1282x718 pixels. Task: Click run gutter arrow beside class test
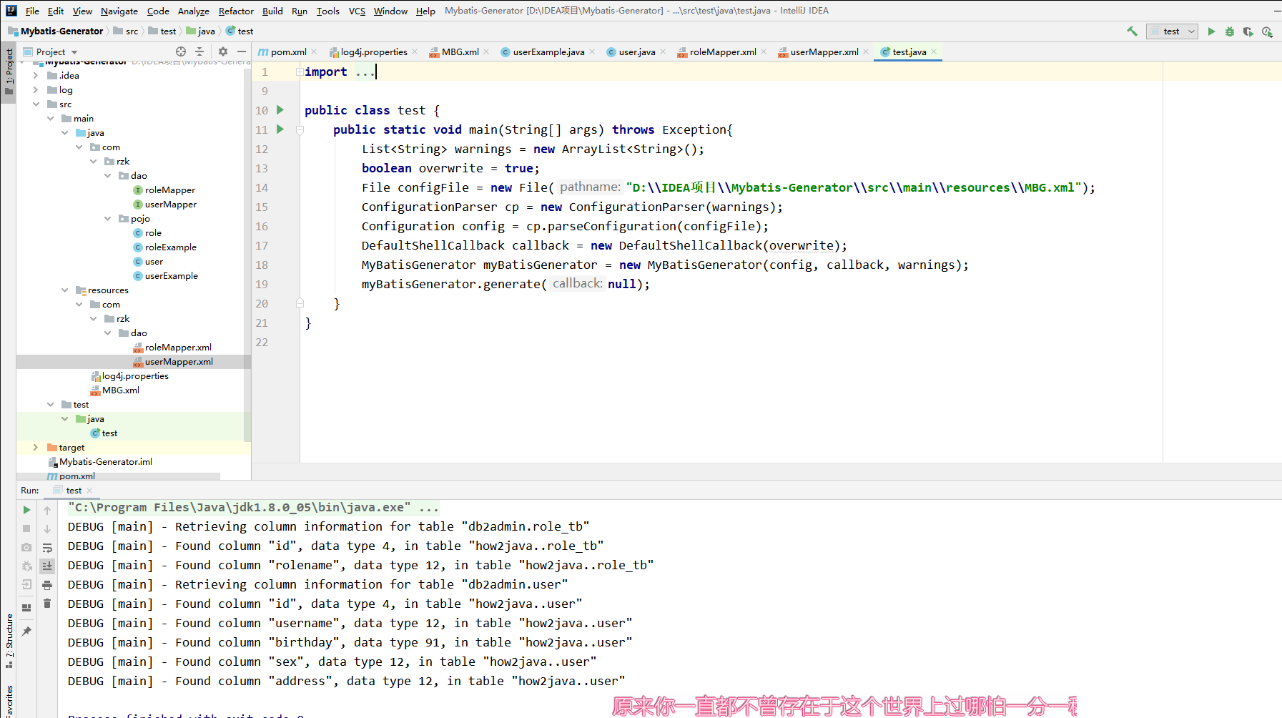[x=280, y=110]
